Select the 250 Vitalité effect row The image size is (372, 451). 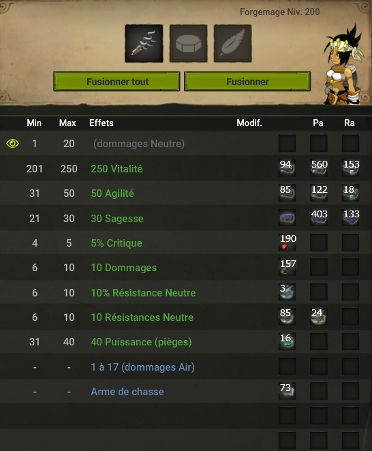[x=186, y=168]
